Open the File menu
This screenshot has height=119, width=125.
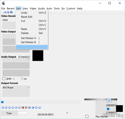coord(3,9)
